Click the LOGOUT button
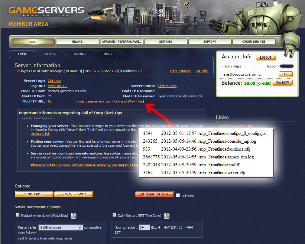The width and height of the screenshot is (305, 244). tap(266, 57)
